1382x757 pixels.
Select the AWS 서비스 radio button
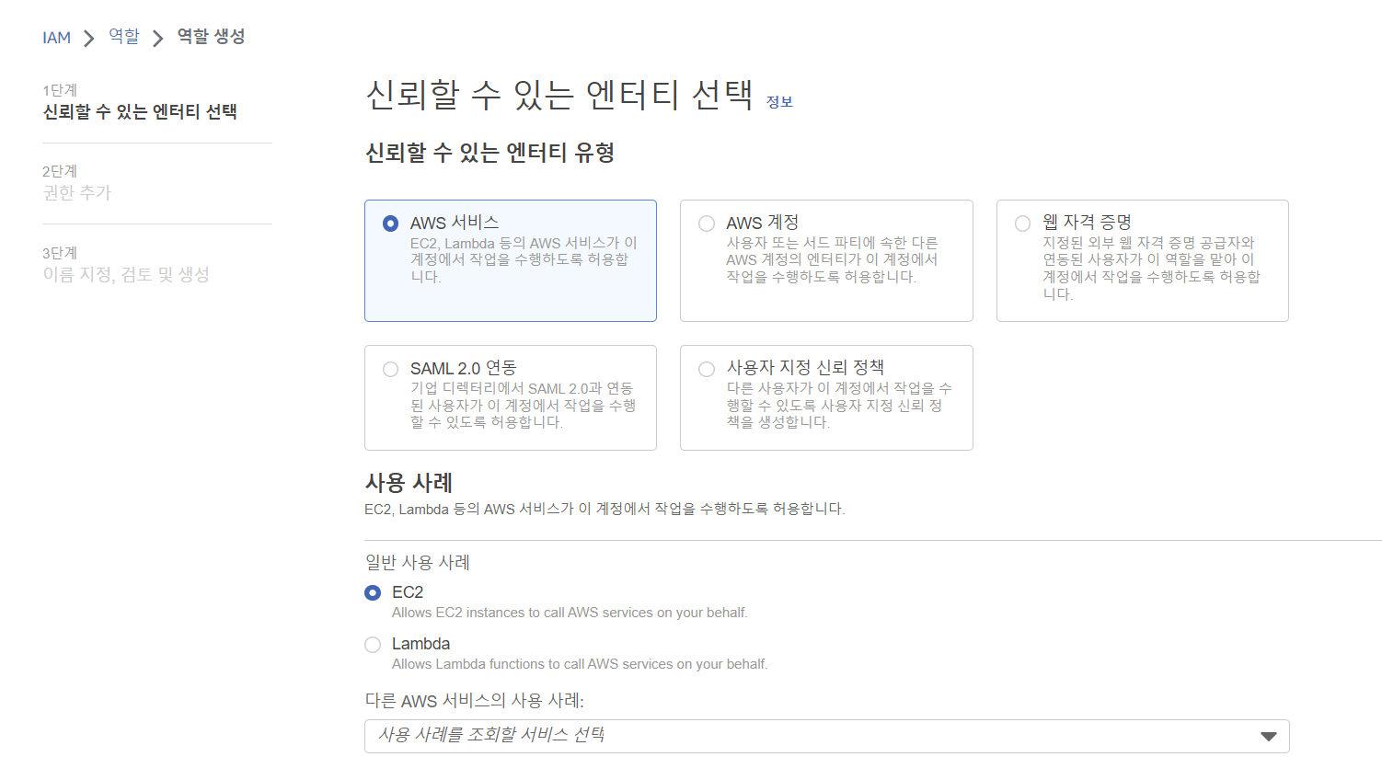click(391, 224)
